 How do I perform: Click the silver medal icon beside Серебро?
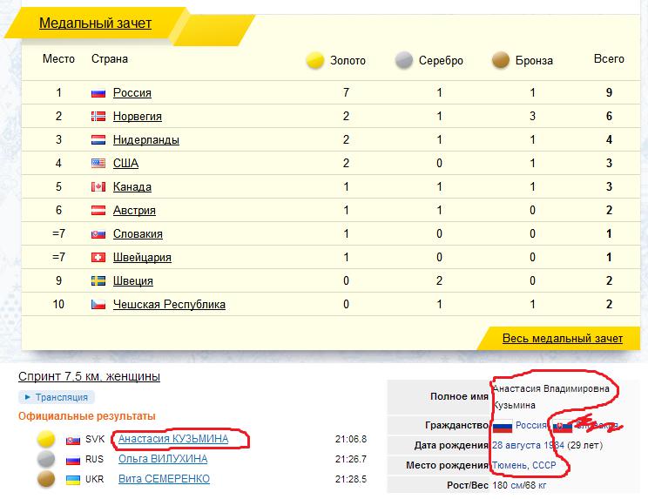point(404,60)
